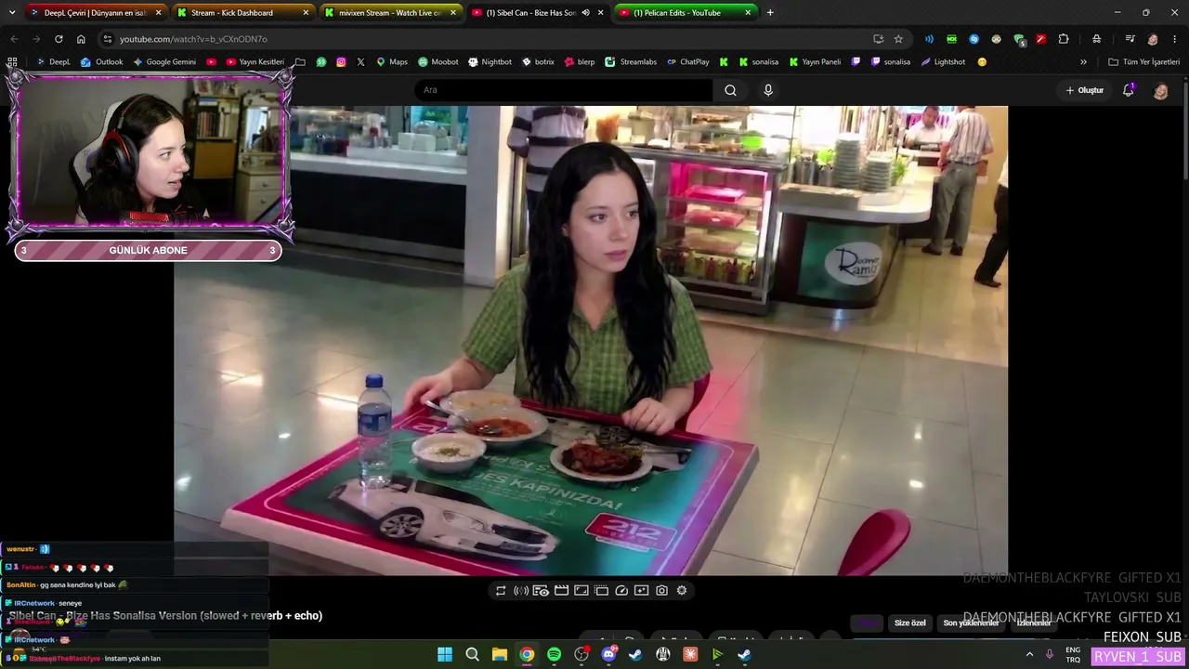
Task: Open YouTube notifications bell
Action: tap(1128, 90)
